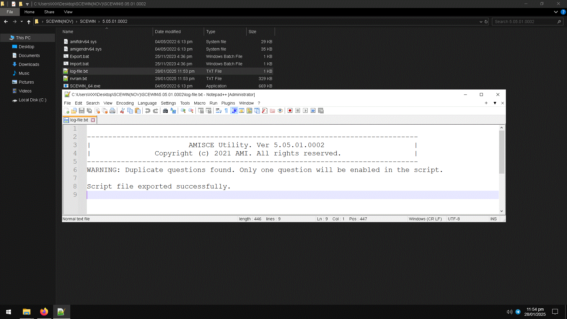Start macro recording with red dot icon
Viewport: 567px width, 319px height.
pyautogui.click(x=290, y=111)
